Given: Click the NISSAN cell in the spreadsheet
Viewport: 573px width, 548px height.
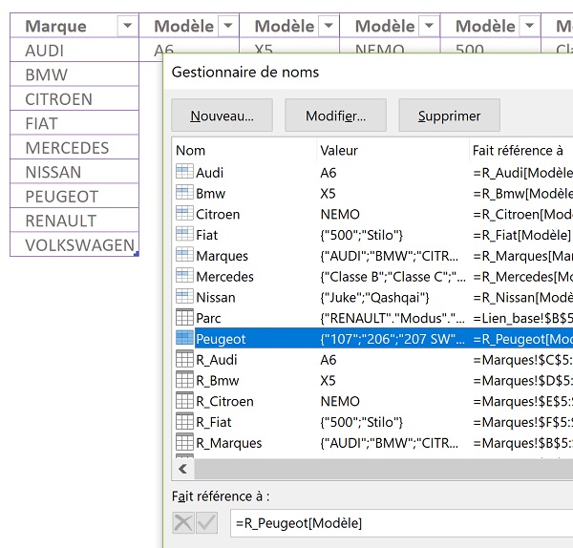Looking at the screenshot, I should click(x=74, y=171).
